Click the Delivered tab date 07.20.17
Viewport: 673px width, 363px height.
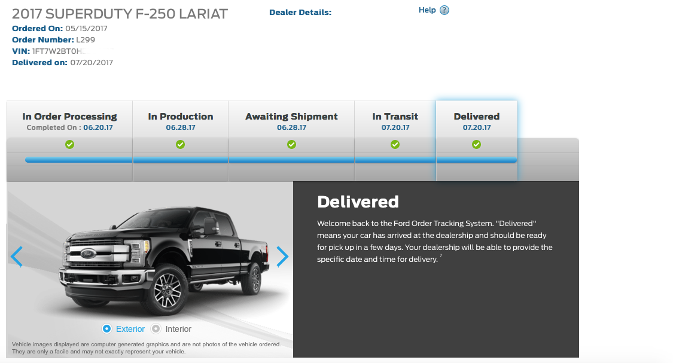point(476,127)
